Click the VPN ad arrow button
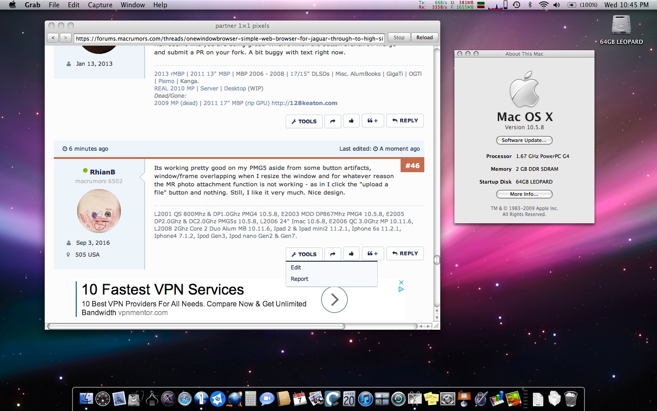 click(x=334, y=300)
